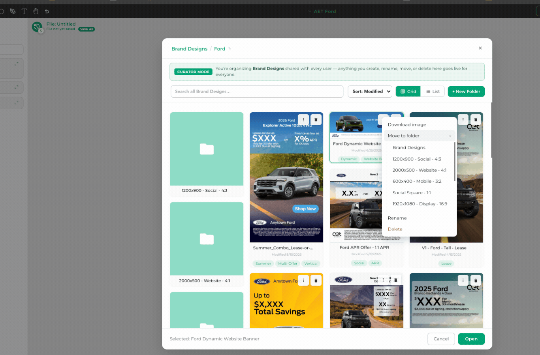Select the Up to $X,XXX Total Savings thumbnail

(x=286, y=301)
